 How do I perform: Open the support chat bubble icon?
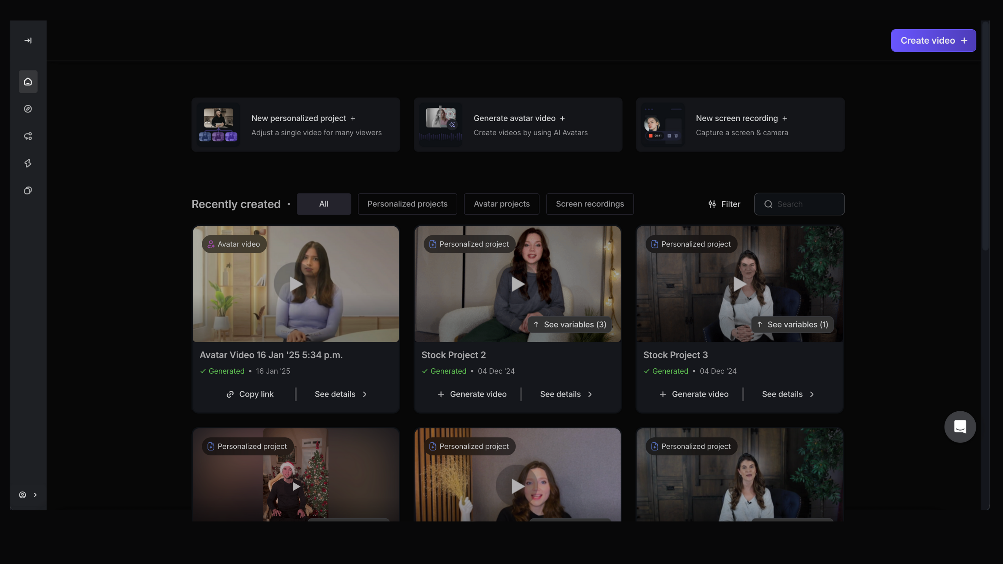tap(960, 427)
